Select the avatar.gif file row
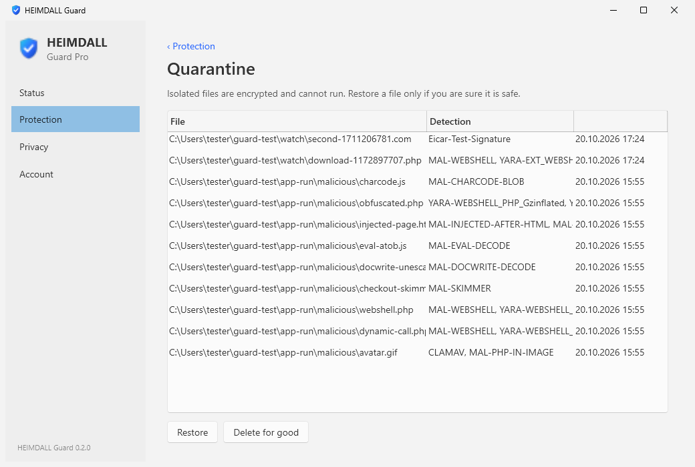Screen dimensions: 695x467 [x=418, y=352]
